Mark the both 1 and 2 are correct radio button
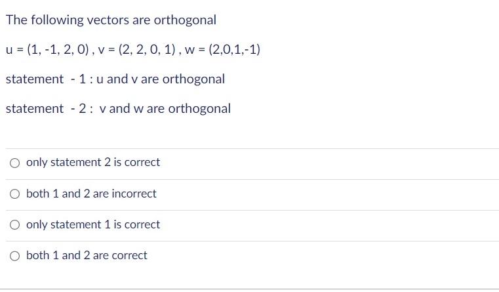The height and width of the screenshot is (292, 499). pyautogui.click(x=14, y=255)
